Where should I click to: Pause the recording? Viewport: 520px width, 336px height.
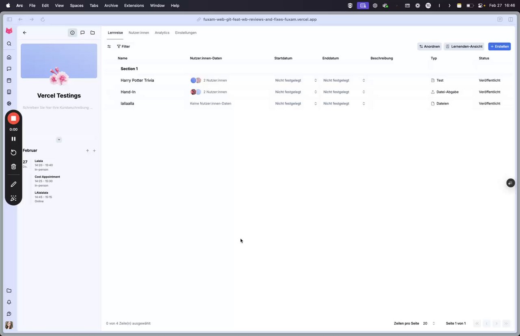[x=13, y=139]
